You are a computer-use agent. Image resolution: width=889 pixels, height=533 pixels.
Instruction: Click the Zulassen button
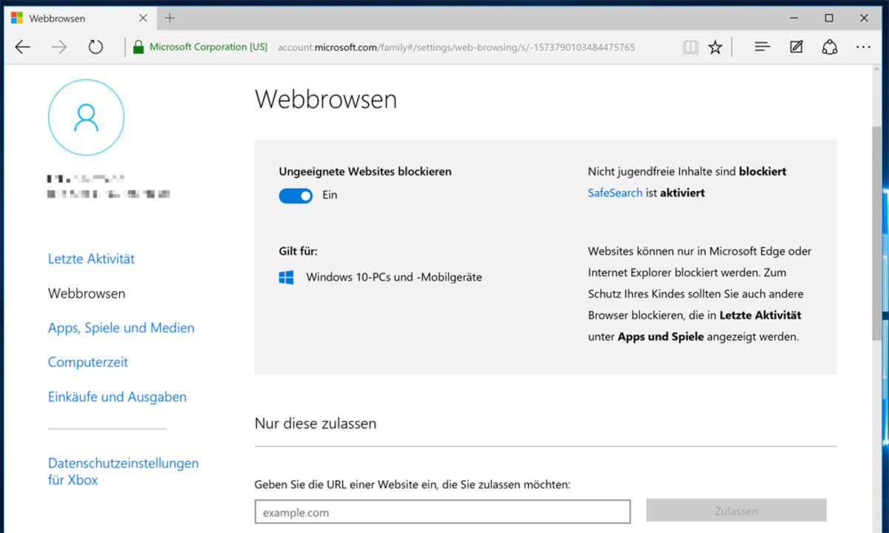coord(736,511)
